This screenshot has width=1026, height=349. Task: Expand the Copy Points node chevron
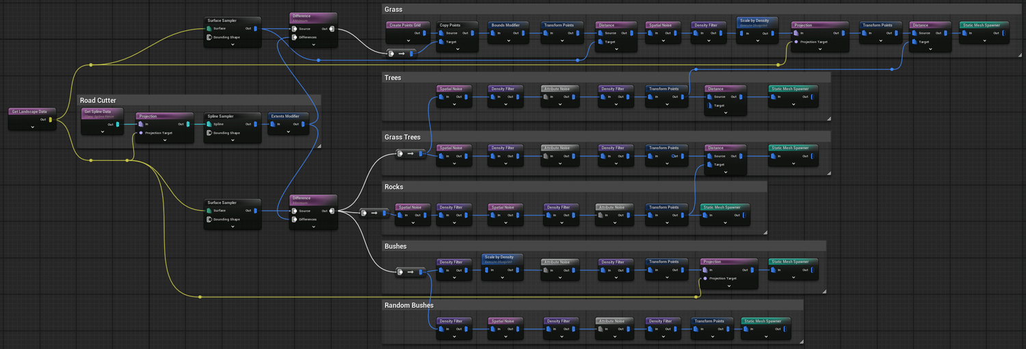(x=459, y=49)
